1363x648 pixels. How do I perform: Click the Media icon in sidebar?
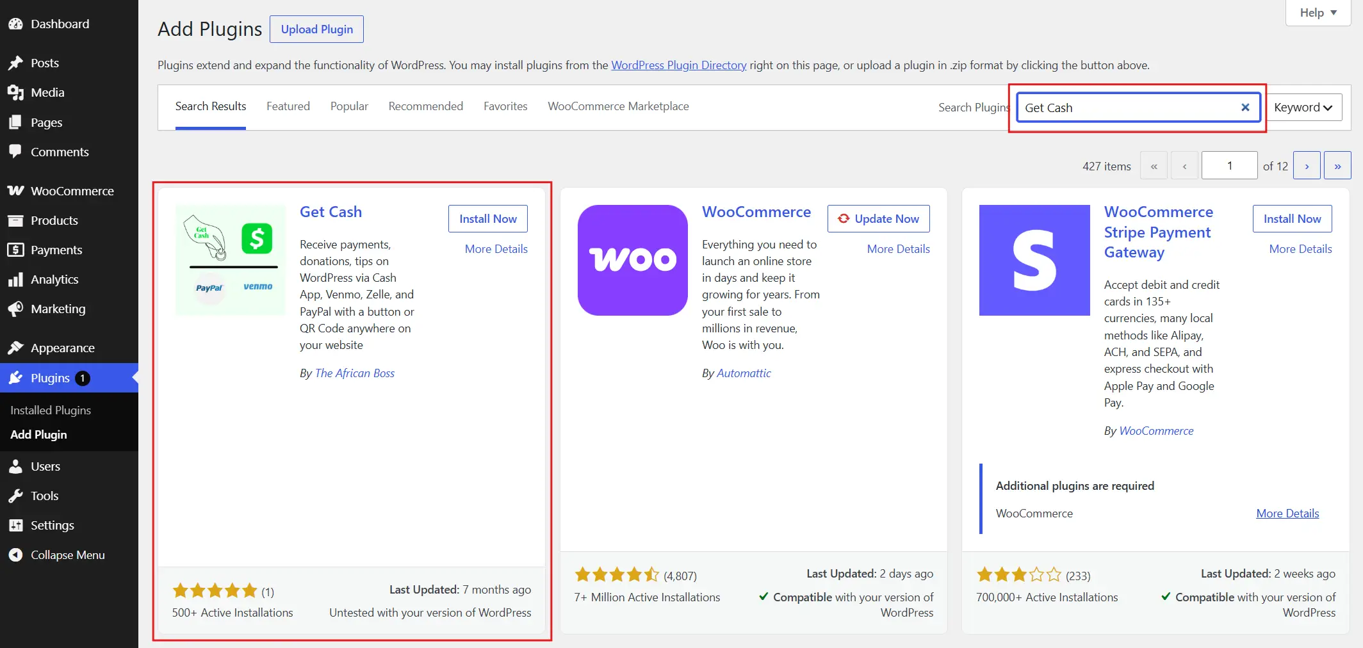coord(16,92)
